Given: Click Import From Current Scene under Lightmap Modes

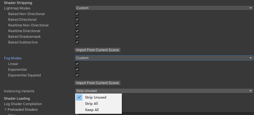Looking at the screenshot, I should [98, 50].
